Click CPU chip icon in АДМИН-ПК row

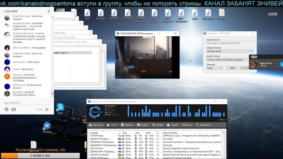(x=136, y=139)
